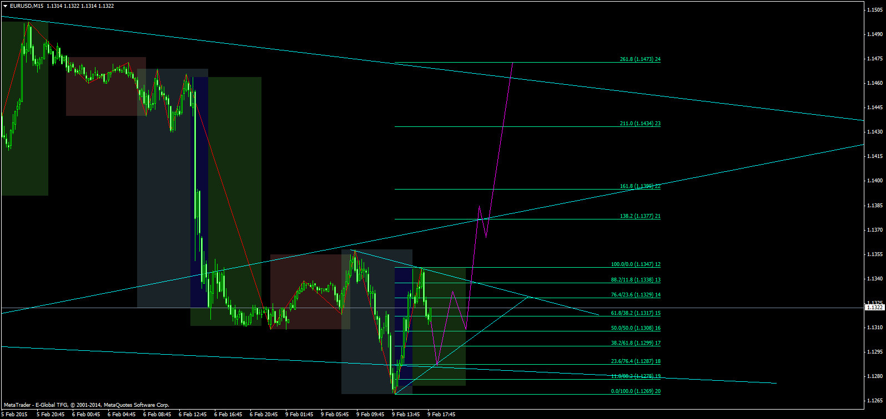Select the 23.6/76.4 (1.1287) Fibonacci label
The image size is (886, 419).
(635, 361)
